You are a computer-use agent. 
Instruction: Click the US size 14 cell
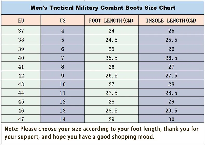click(x=63, y=119)
